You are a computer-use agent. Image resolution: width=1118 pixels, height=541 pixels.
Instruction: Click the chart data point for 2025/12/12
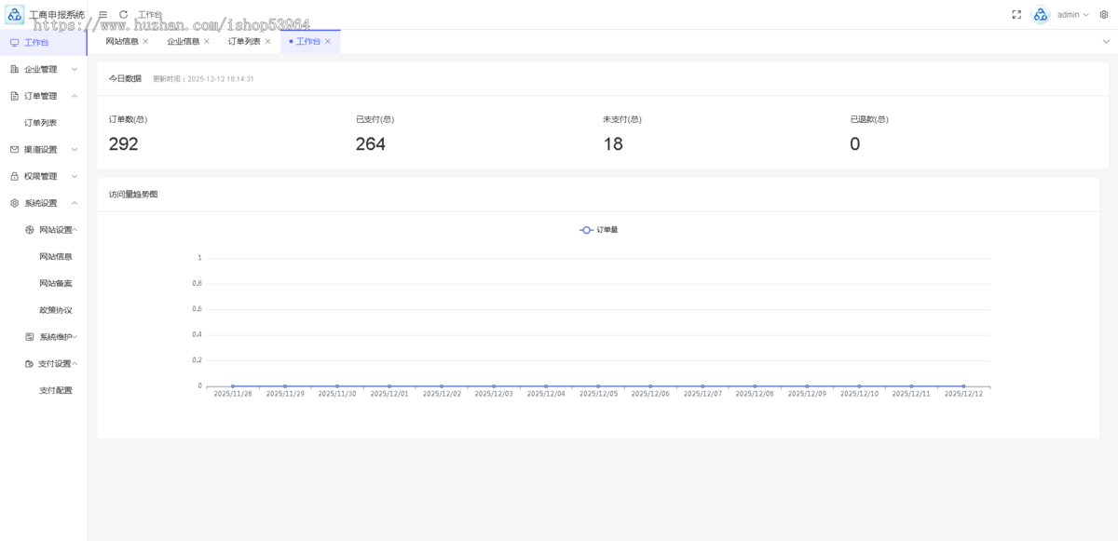coord(963,385)
